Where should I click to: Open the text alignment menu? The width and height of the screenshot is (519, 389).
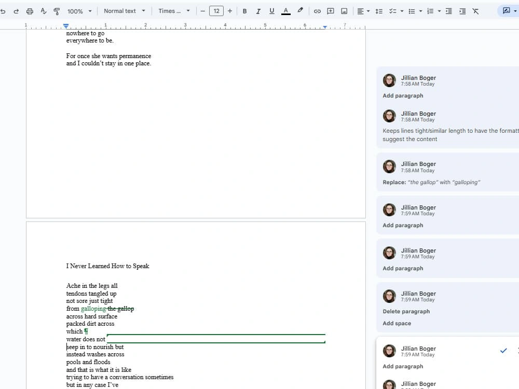point(363,11)
